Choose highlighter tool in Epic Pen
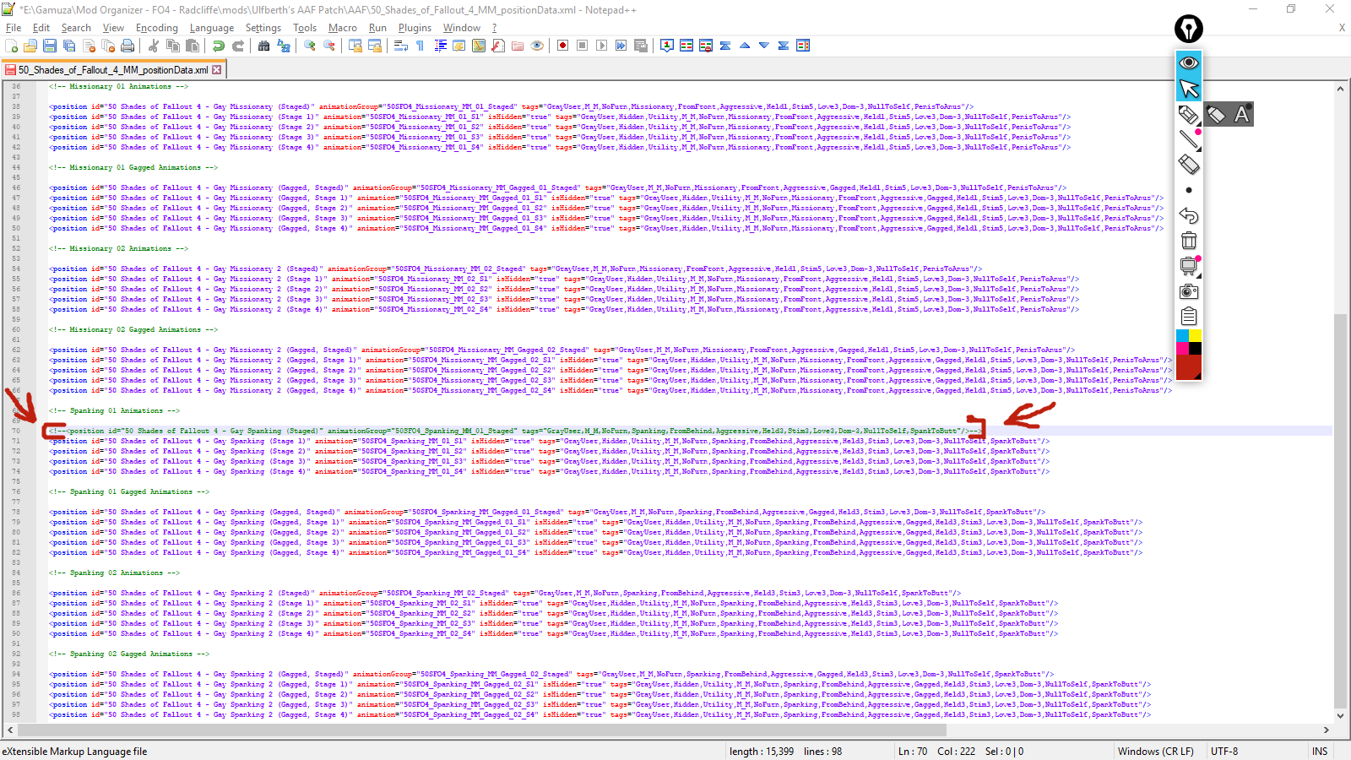This screenshot has height=760, width=1351. pyautogui.click(x=1189, y=114)
